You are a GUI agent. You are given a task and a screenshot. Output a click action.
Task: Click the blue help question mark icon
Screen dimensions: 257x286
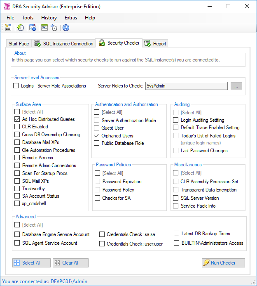(x=66, y=28)
